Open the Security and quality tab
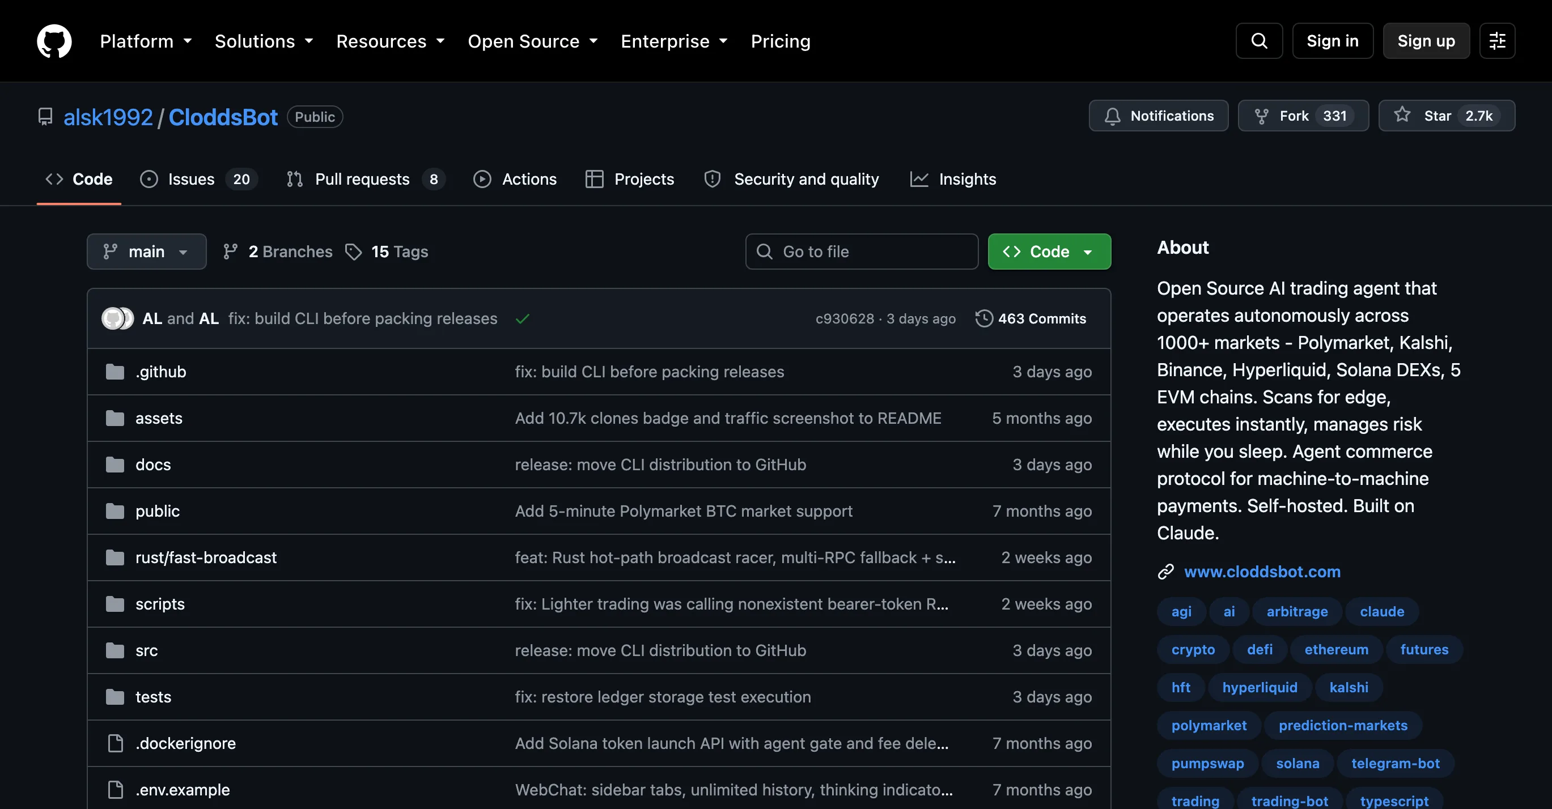 pos(791,179)
